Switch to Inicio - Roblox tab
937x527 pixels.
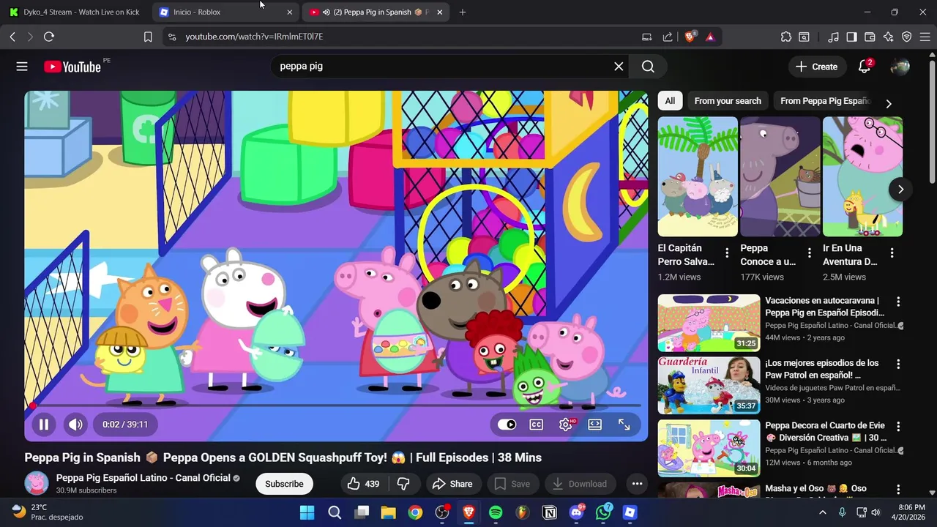click(225, 12)
